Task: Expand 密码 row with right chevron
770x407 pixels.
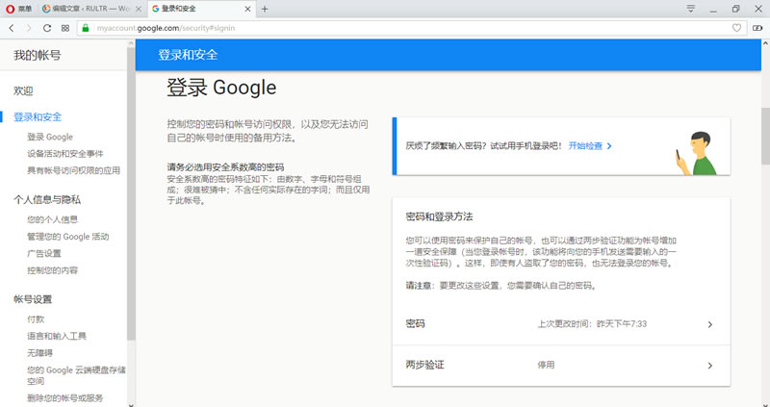Action: pos(710,324)
